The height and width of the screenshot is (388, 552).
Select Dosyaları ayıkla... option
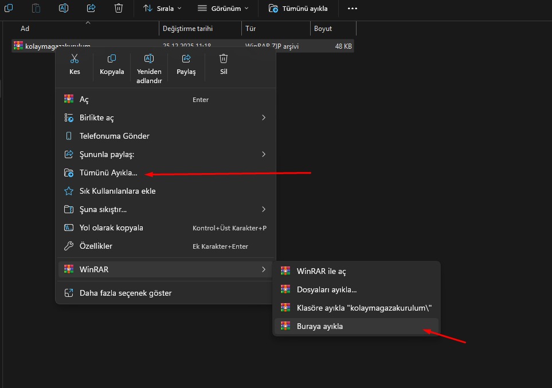326,289
